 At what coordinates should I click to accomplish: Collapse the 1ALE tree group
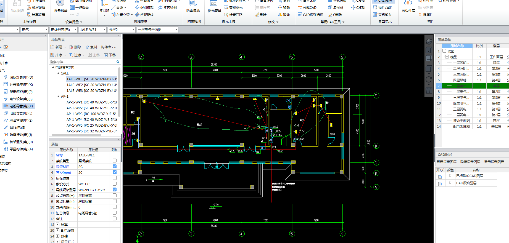point(58,73)
